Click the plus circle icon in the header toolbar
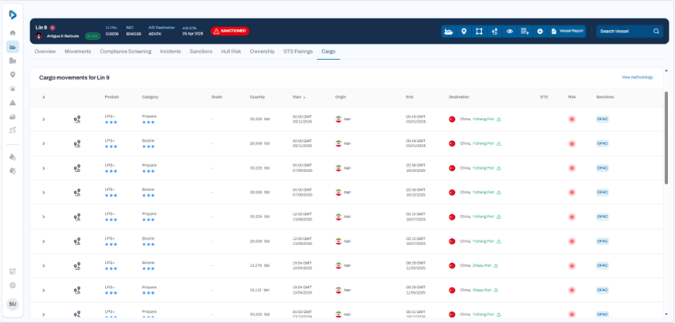 (540, 32)
